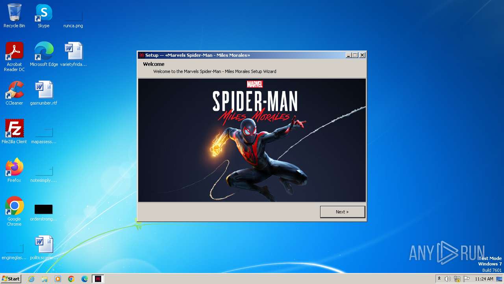Image resolution: width=504 pixels, height=284 pixels.
Task: Select the Microsoft Edge desktop shortcut
Action: pos(44,54)
